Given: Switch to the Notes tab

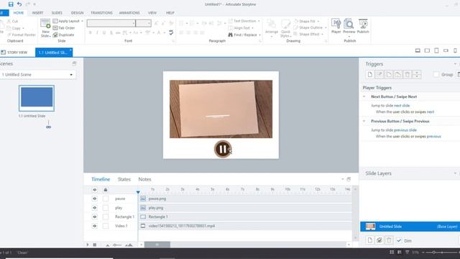Looking at the screenshot, I should pos(144,179).
